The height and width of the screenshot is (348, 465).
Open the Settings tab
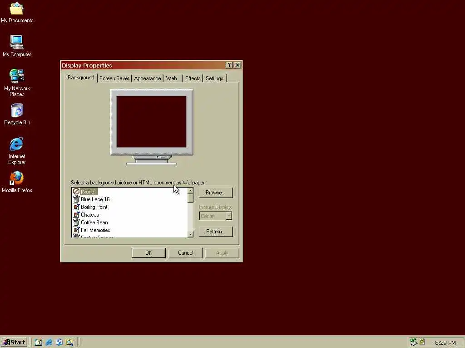click(x=214, y=78)
